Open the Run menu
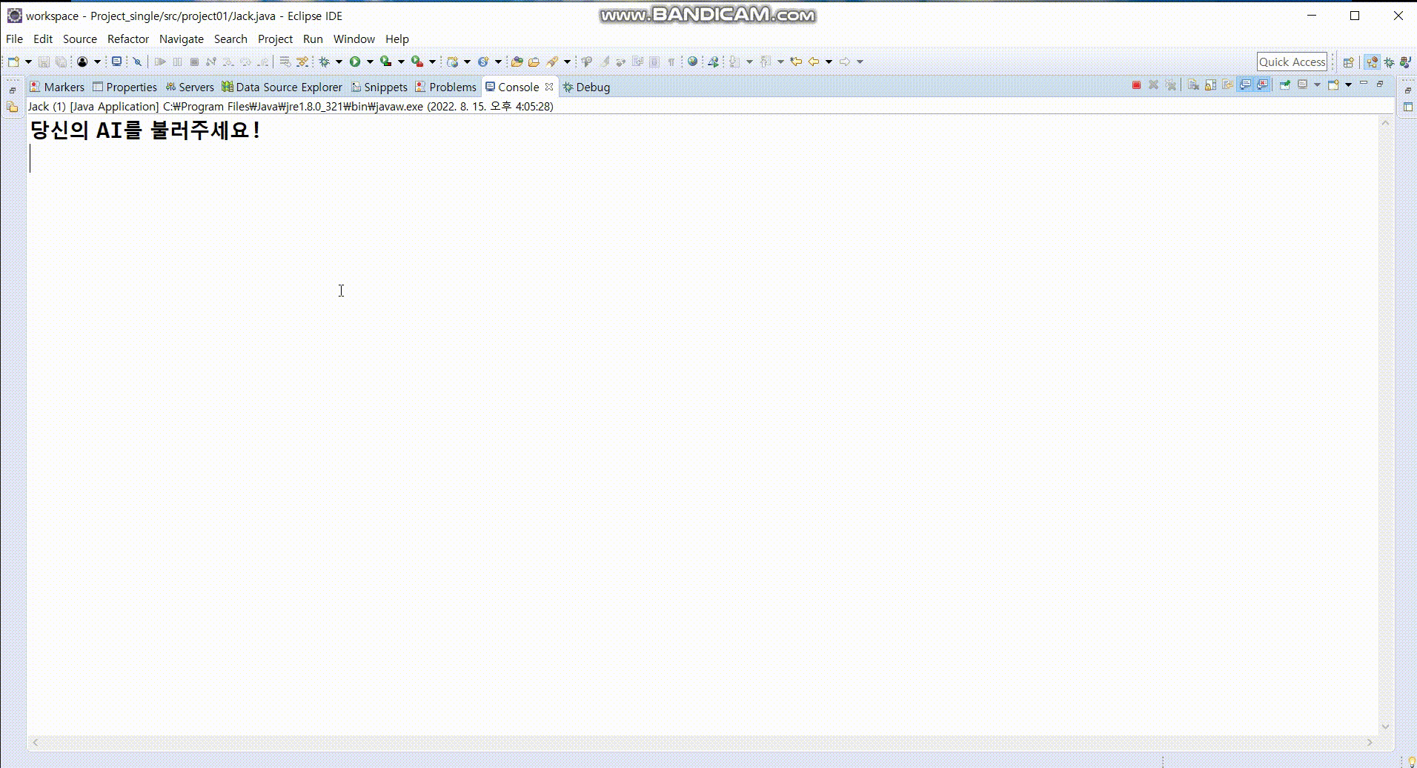1417x768 pixels. pyautogui.click(x=313, y=39)
